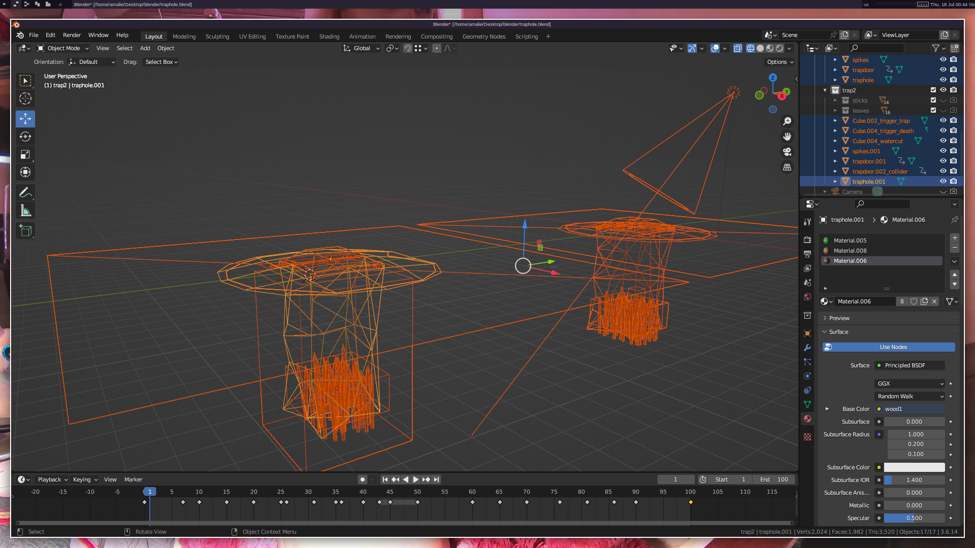Uncheck trap2 collection checkbox
The image size is (975, 548).
933,90
